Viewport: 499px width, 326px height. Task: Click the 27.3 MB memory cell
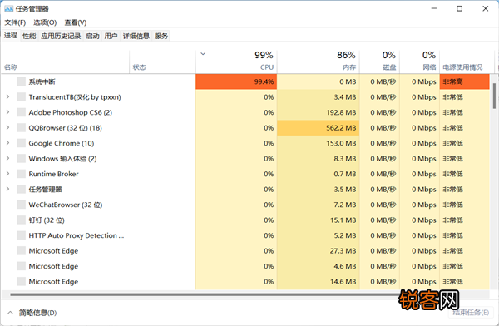point(319,250)
